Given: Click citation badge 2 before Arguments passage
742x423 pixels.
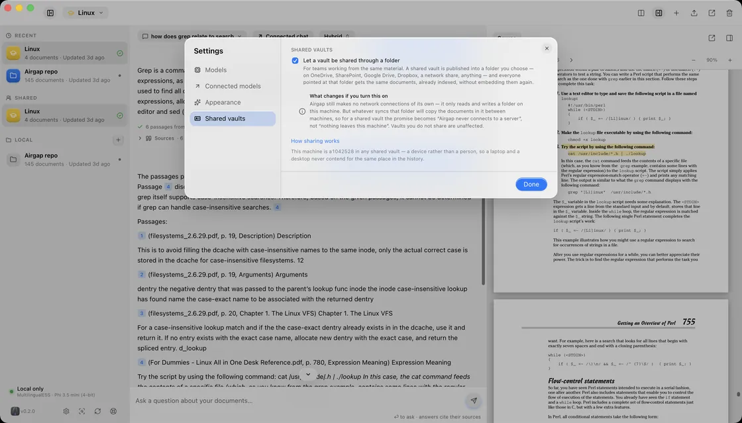Looking at the screenshot, I should pyautogui.click(x=142, y=275).
